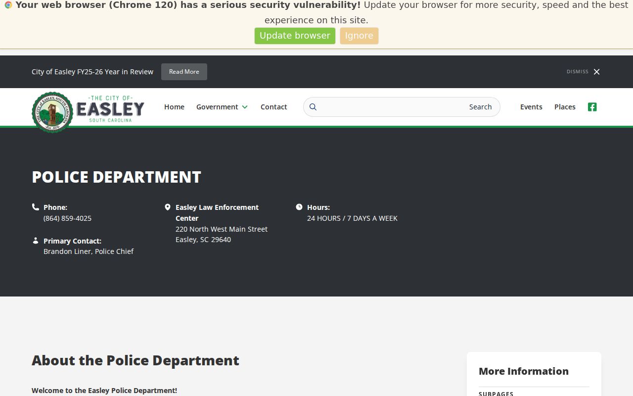
Task: Click the SUBPAGES label in sidebar
Action: click(x=496, y=394)
